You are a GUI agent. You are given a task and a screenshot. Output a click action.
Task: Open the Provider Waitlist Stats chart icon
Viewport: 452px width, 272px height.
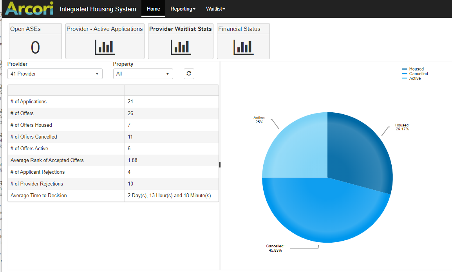click(x=181, y=47)
